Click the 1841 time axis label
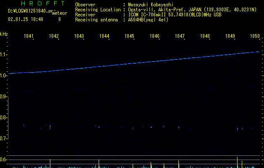This screenshot has width=264, height=168. click(29, 36)
